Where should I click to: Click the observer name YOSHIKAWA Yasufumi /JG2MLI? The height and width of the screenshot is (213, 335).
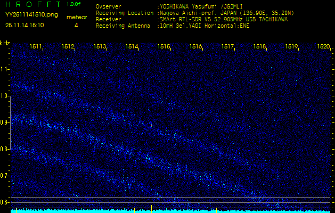point(201,6)
